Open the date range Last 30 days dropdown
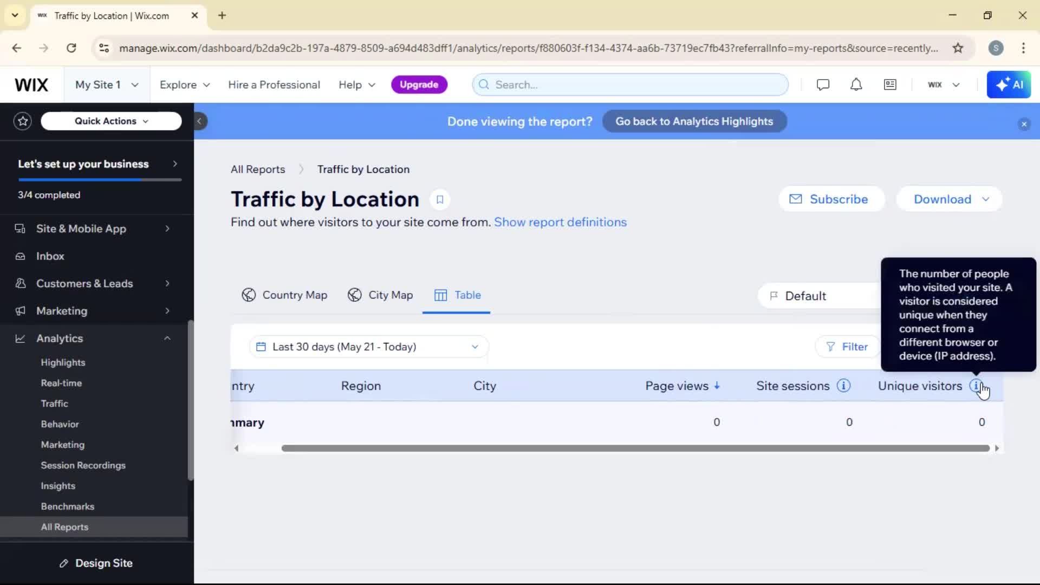The image size is (1040, 585). 368,347
